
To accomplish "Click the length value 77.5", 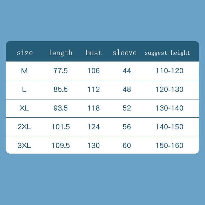I will point(61,71).
